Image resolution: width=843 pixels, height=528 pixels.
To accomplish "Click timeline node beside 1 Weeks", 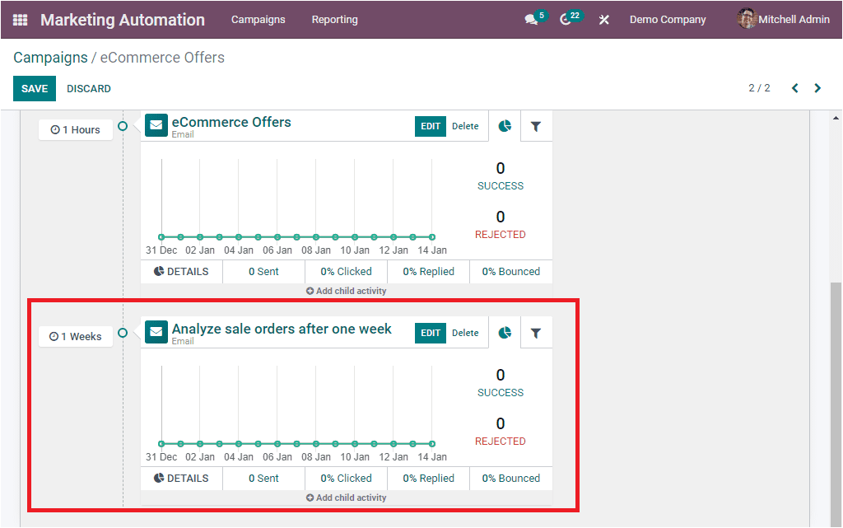I will [x=123, y=333].
